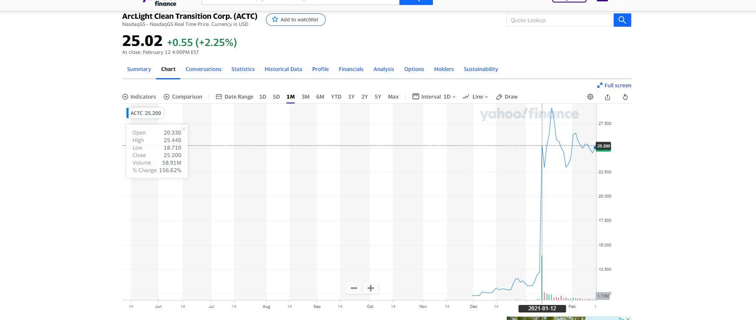Viewport: 756px width, 320px height.
Task: Expand the Line chart type dropdown
Action: 475,97
